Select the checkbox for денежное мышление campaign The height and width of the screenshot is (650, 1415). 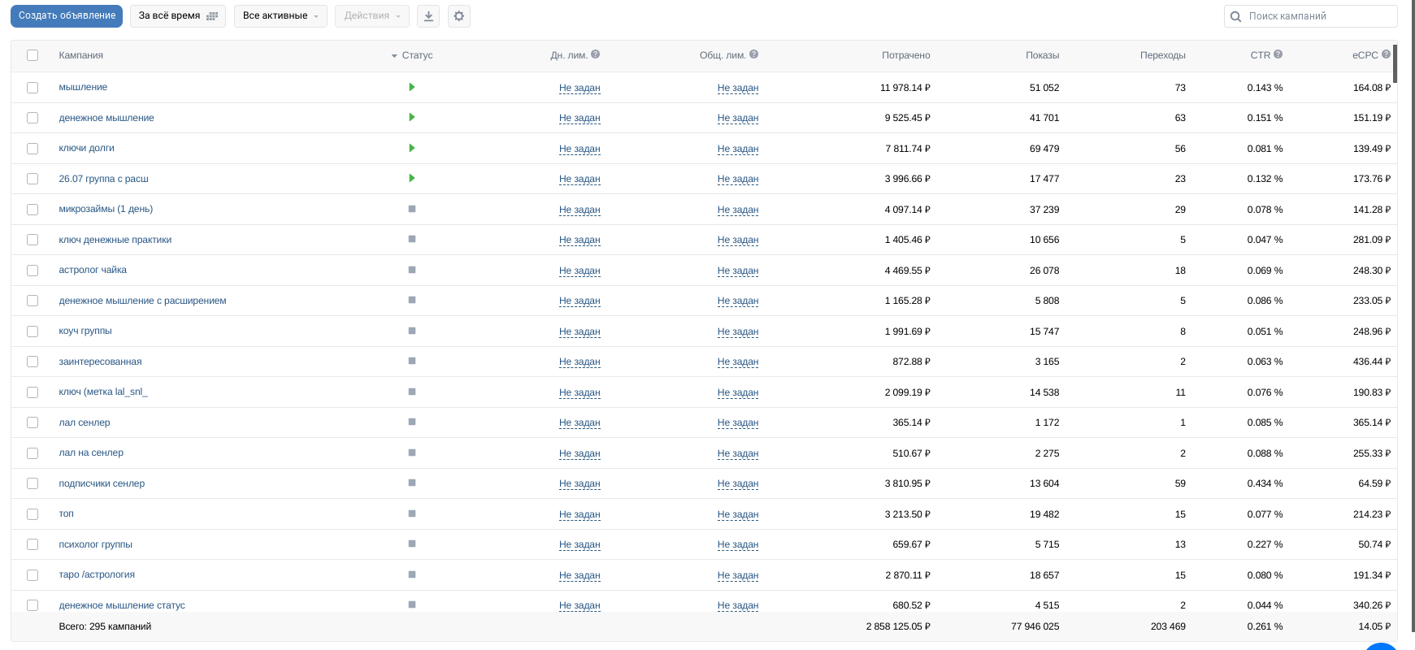pos(33,118)
